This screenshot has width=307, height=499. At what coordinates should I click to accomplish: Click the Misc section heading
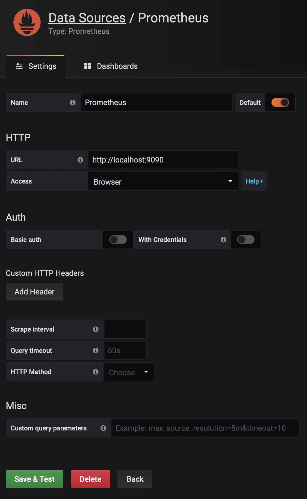(x=16, y=406)
